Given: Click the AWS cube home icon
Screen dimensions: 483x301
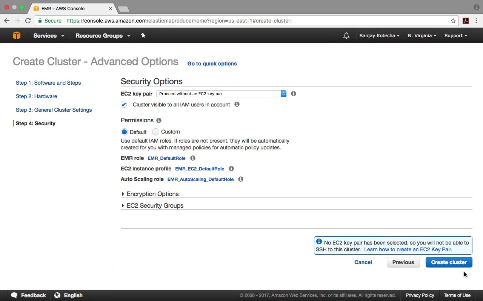Looking at the screenshot, I should [17, 35].
